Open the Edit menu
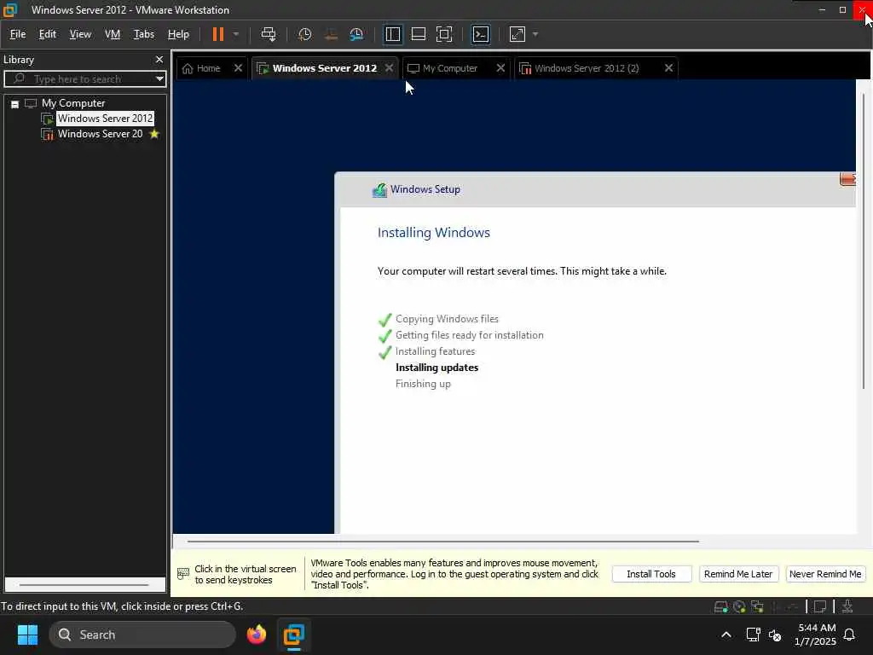The height and width of the screenshot is (655, 873). [48, 34]
